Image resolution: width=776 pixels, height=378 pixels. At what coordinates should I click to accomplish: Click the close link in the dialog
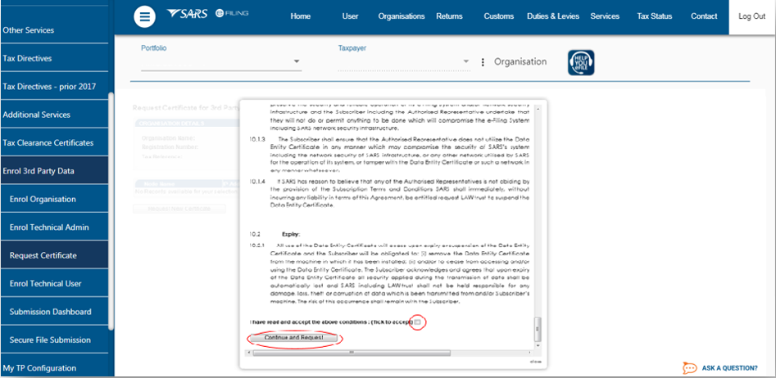click(536, 361)
